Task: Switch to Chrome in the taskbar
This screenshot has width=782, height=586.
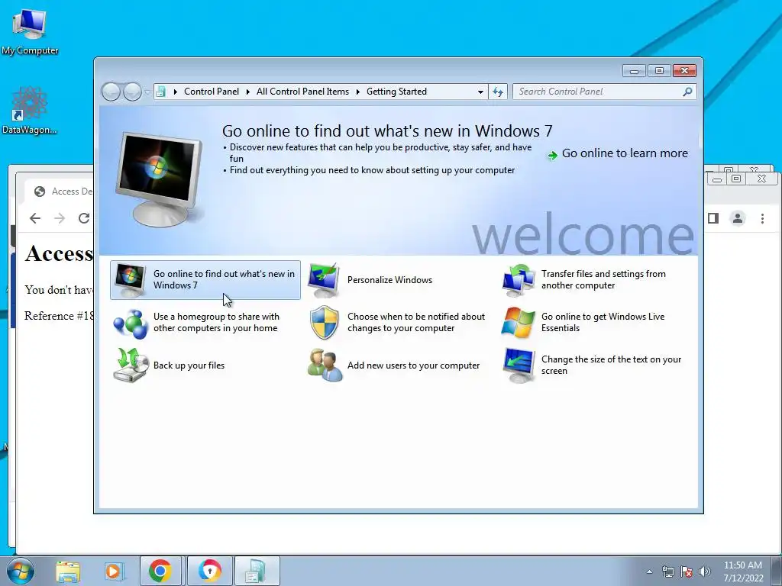Action: click(160, 571)
